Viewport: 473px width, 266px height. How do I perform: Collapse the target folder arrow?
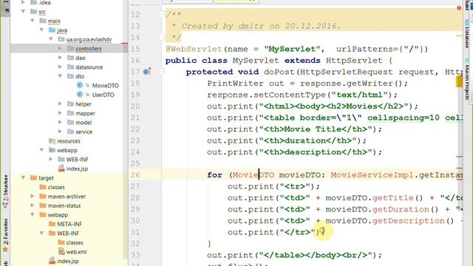23,177
